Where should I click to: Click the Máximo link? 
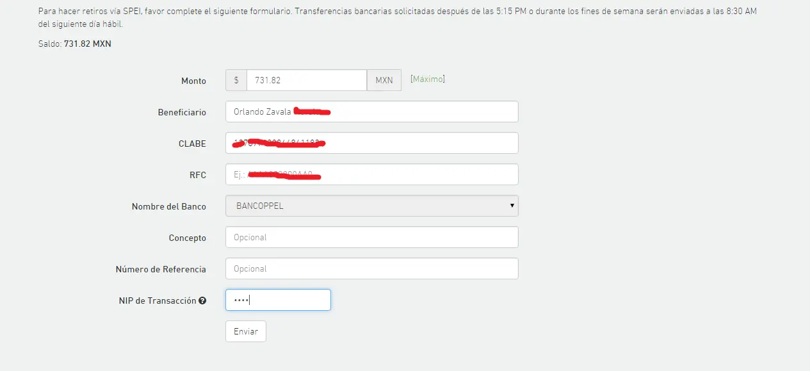coord(428,79)
